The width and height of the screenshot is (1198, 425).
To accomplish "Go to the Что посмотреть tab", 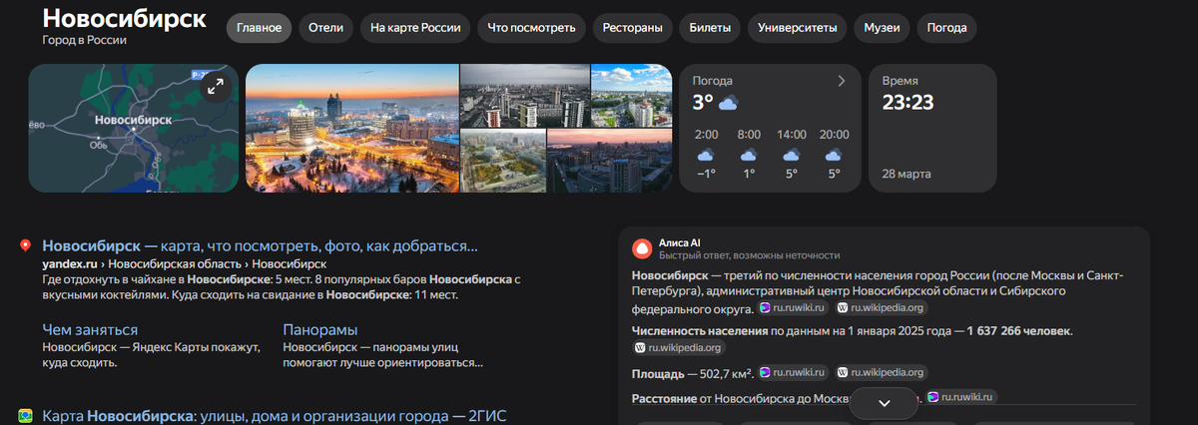I will coord(531,28).
